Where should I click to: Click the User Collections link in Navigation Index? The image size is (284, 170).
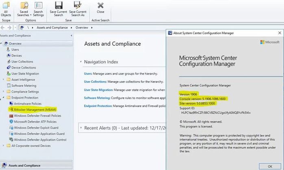pos(95,82)
